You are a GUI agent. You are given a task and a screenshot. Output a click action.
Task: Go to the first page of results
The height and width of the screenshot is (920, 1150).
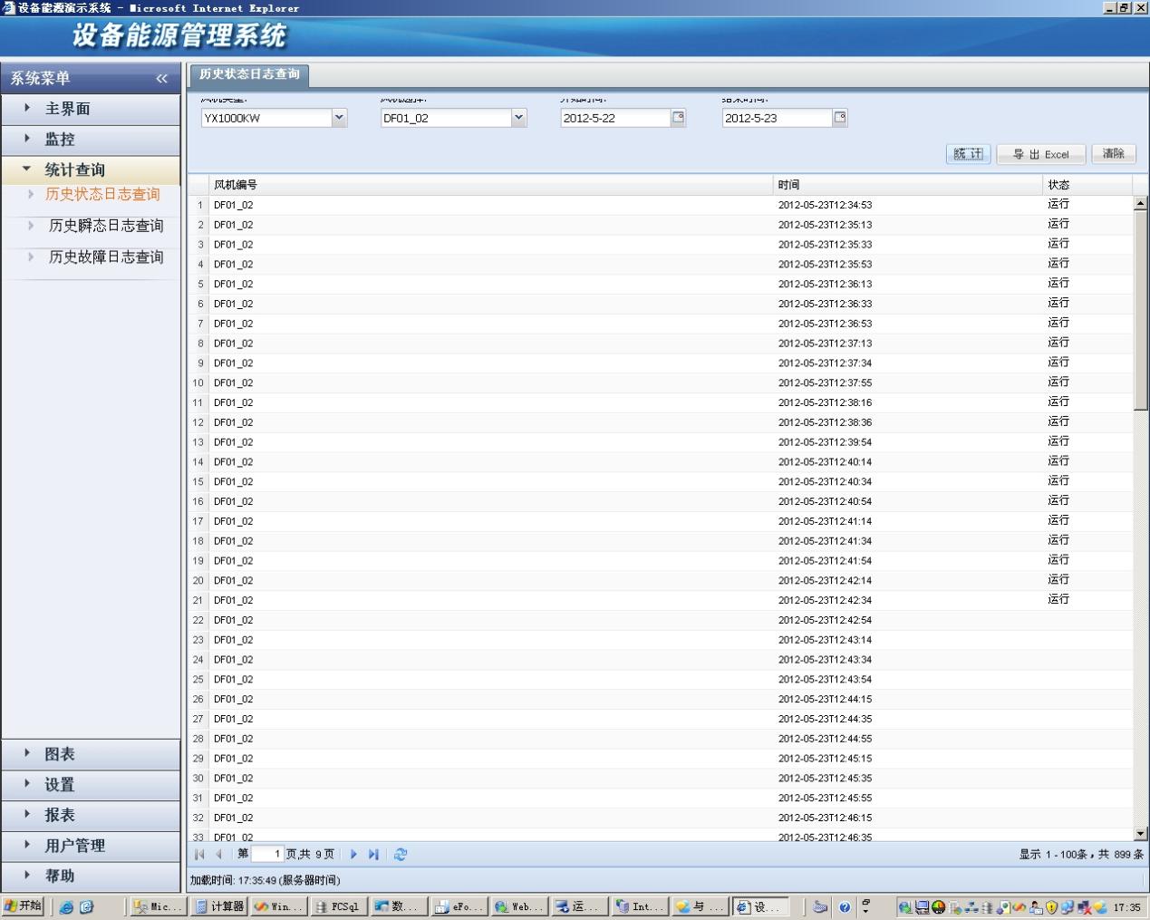199,854
